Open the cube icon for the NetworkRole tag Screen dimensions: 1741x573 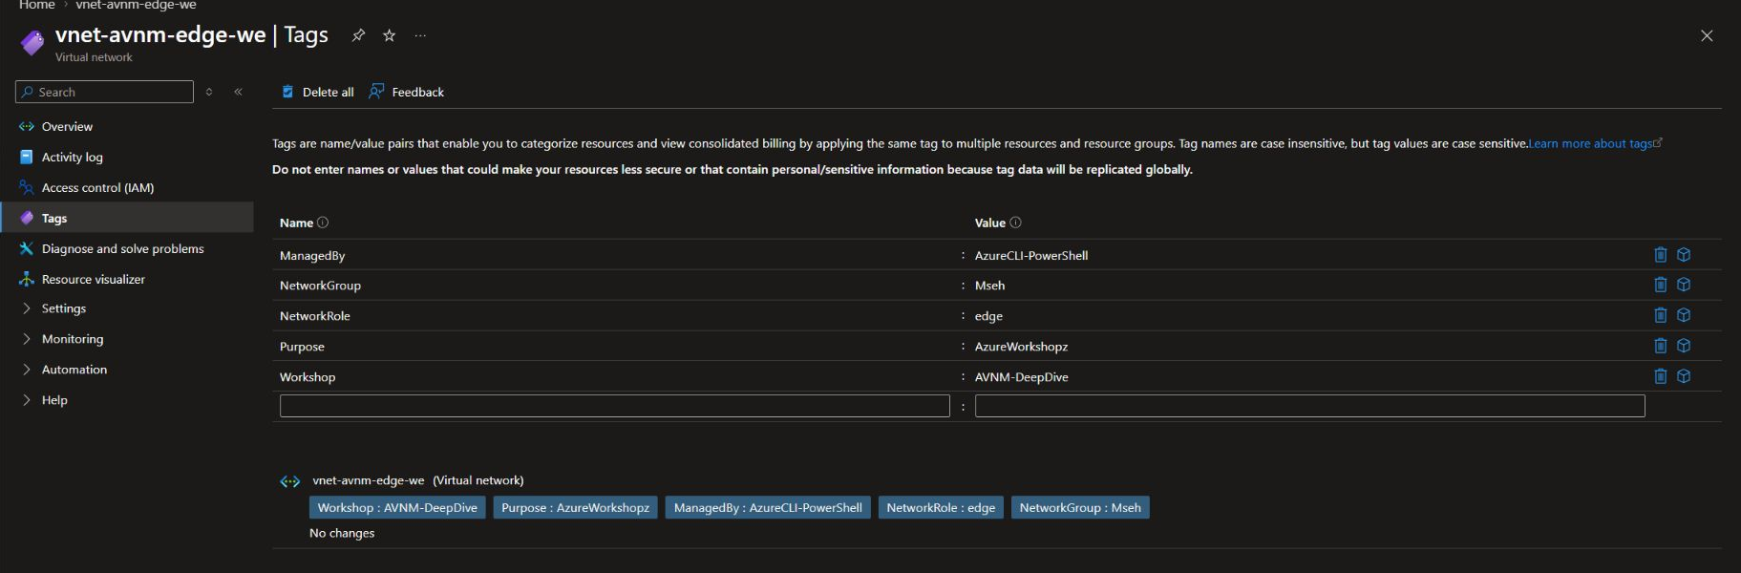click(x=1684, y=315)
